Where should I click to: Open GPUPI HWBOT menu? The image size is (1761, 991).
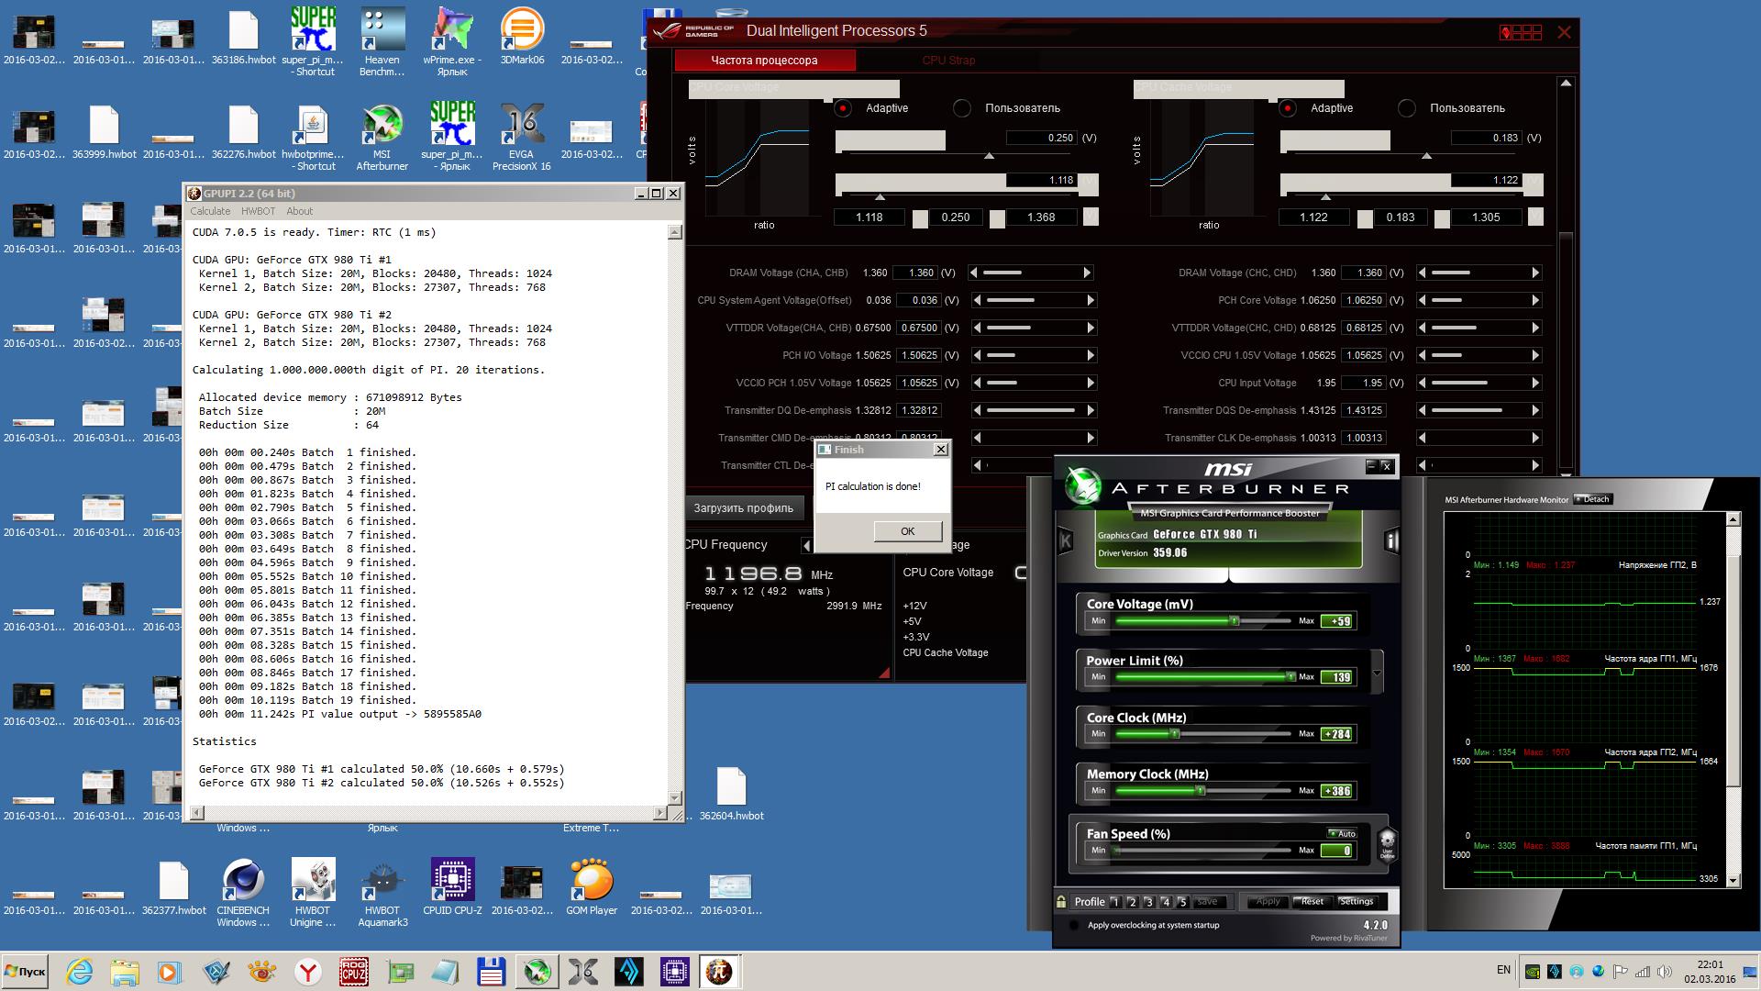point(258,211)
